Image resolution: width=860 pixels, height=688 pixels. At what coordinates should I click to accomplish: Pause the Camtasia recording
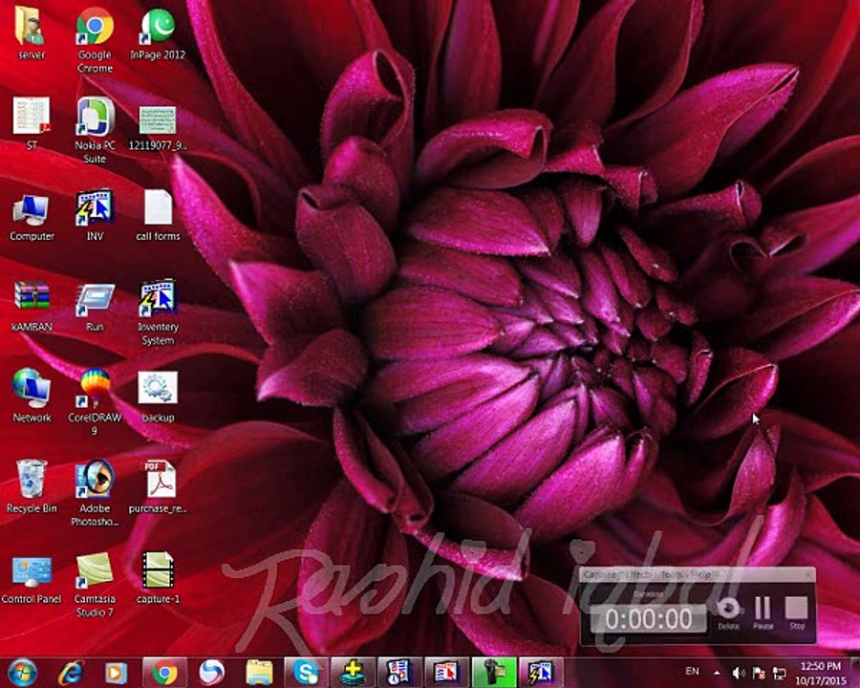tap(763, 613)
